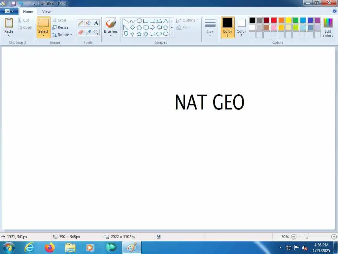
Task: Activate Color 1 foreground selector
Action: coord(228,27)
